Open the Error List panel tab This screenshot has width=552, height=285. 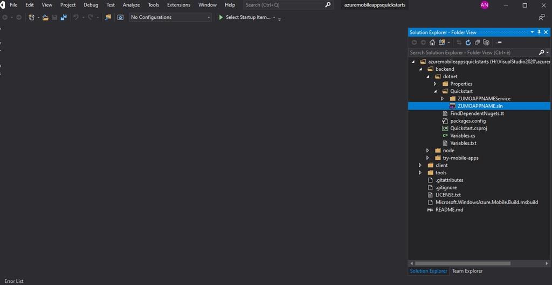13,281
